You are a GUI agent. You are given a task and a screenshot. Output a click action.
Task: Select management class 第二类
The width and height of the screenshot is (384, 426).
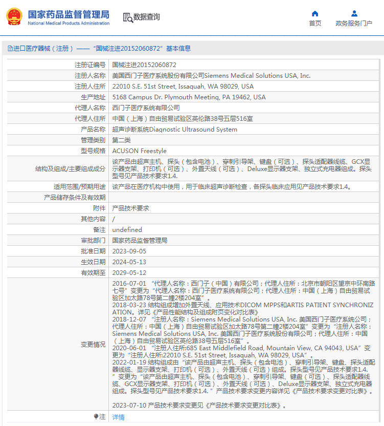(122, 140)
